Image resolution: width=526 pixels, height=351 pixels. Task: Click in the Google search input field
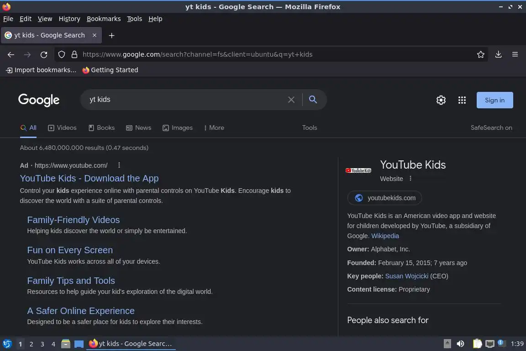[184, 100]
